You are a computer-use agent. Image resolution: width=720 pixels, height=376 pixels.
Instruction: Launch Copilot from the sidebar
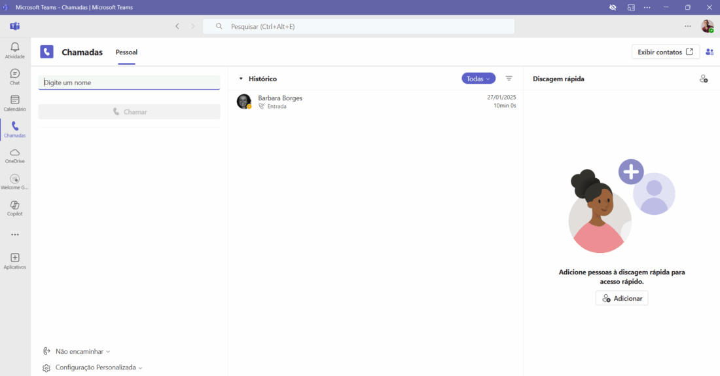[14, 208]
